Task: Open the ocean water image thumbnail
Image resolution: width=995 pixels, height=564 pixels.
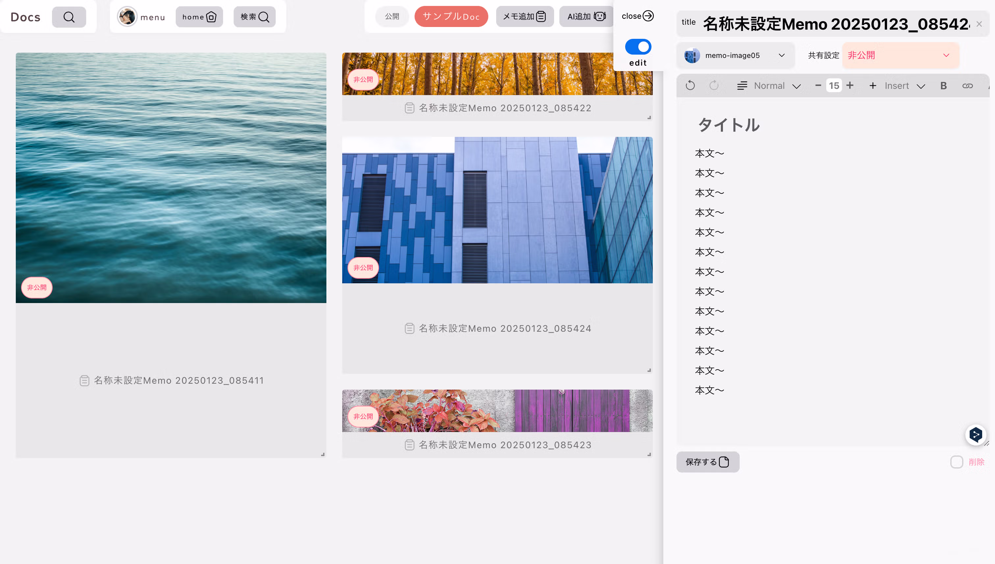Action: click(171, 178)
